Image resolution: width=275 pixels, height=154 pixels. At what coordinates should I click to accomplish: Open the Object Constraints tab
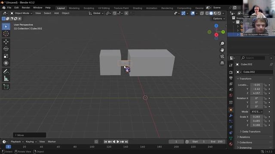pos(231,133)
